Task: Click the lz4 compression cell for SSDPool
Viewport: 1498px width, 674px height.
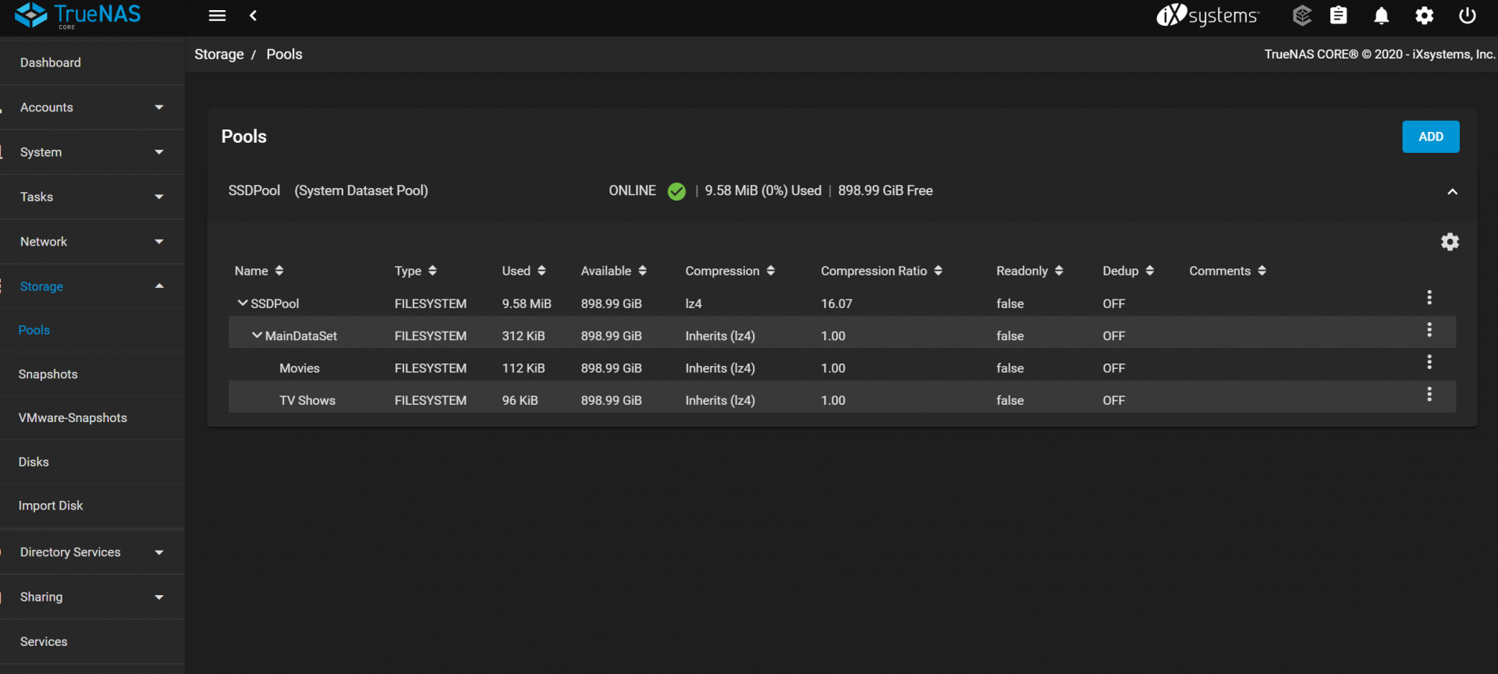Action: coord(694,303)
